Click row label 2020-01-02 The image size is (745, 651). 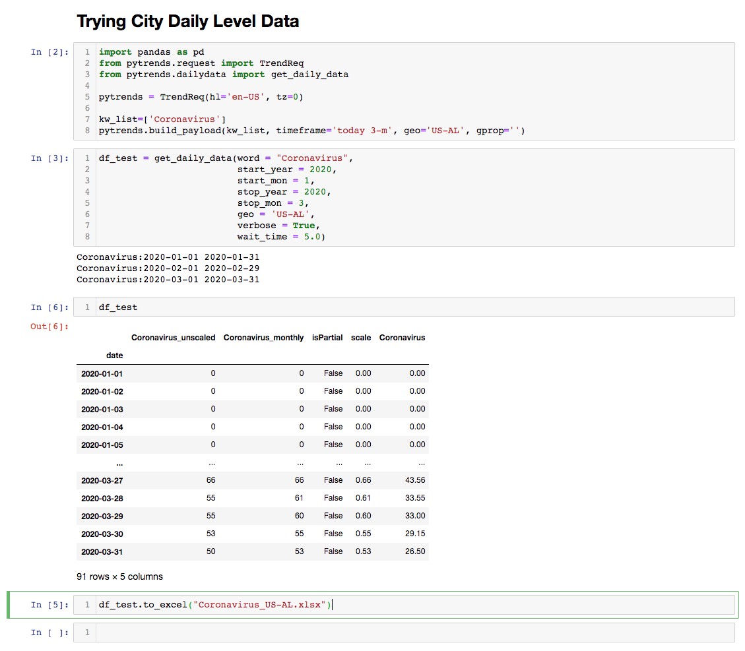(102, 392)
